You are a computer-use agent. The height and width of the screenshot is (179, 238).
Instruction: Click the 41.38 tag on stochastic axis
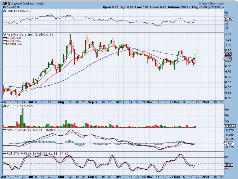229,165
